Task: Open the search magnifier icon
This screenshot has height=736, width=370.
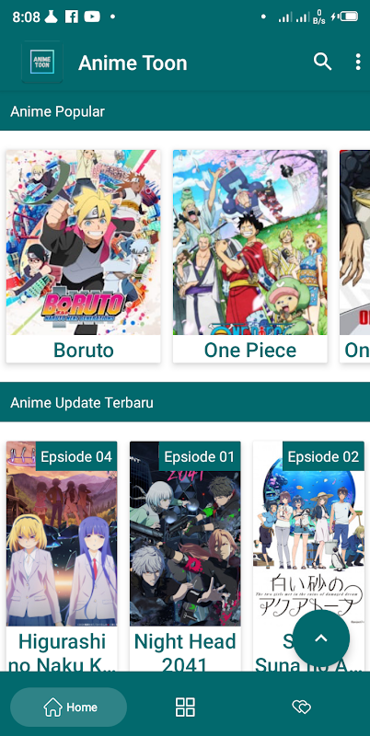Action: (322, 62)
